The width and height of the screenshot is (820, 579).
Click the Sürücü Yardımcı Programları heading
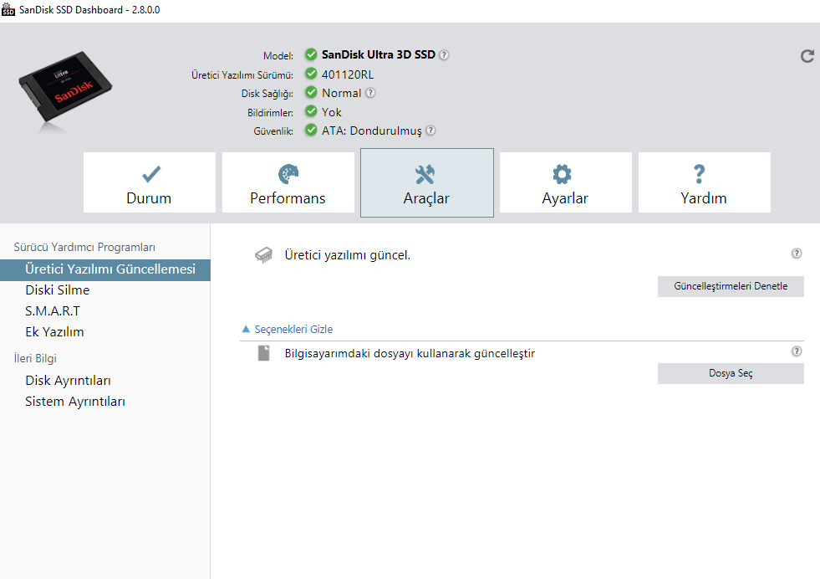pyautogui.click(x=84, y=247)
